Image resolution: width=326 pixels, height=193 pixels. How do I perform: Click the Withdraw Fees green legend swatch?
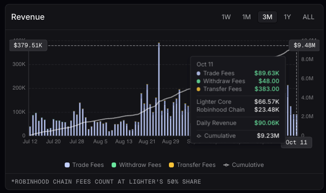click(114, 165)
